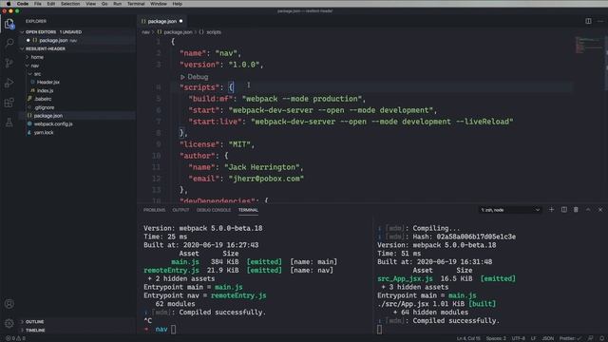The width and height of the screenshot is (608, 342).
Task: Open the Manage gear icon
Action: click(9, 323)
